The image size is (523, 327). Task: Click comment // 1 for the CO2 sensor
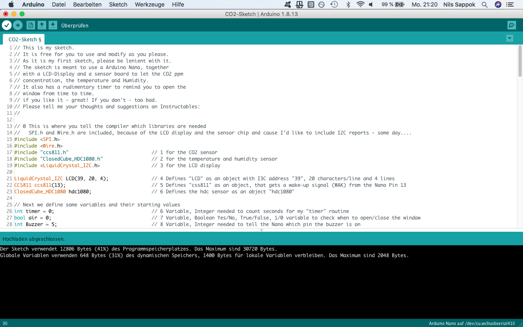pos(184,152)
